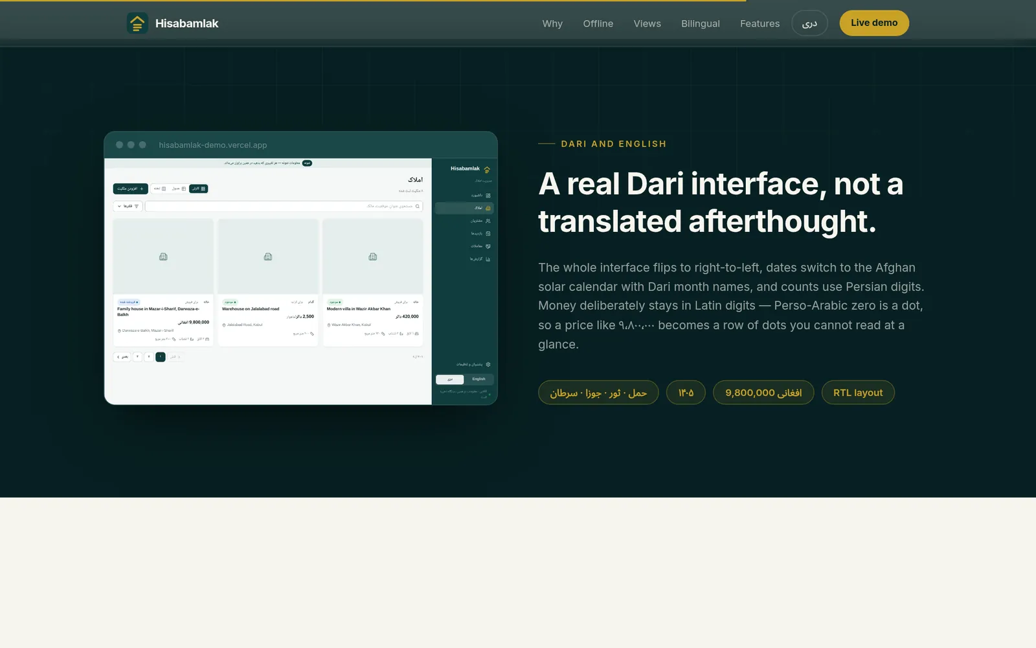Jump to the Bilingual section

(700, 23)
